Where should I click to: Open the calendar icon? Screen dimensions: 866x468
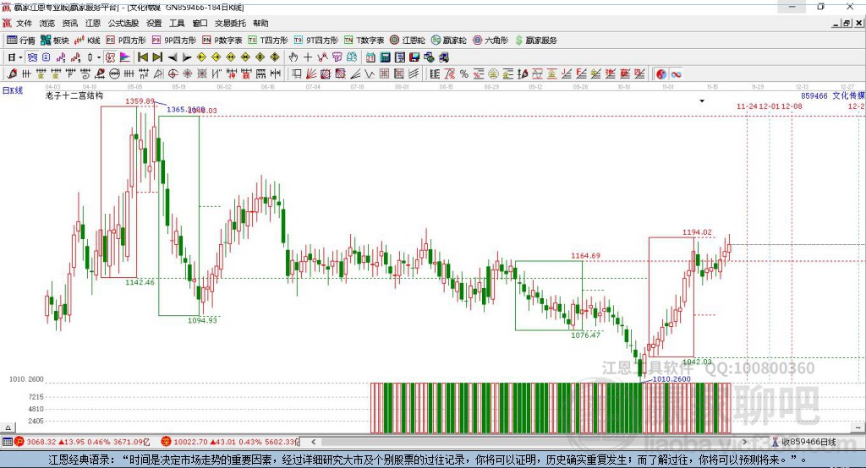pyautogui.click(x=370, y=57)
